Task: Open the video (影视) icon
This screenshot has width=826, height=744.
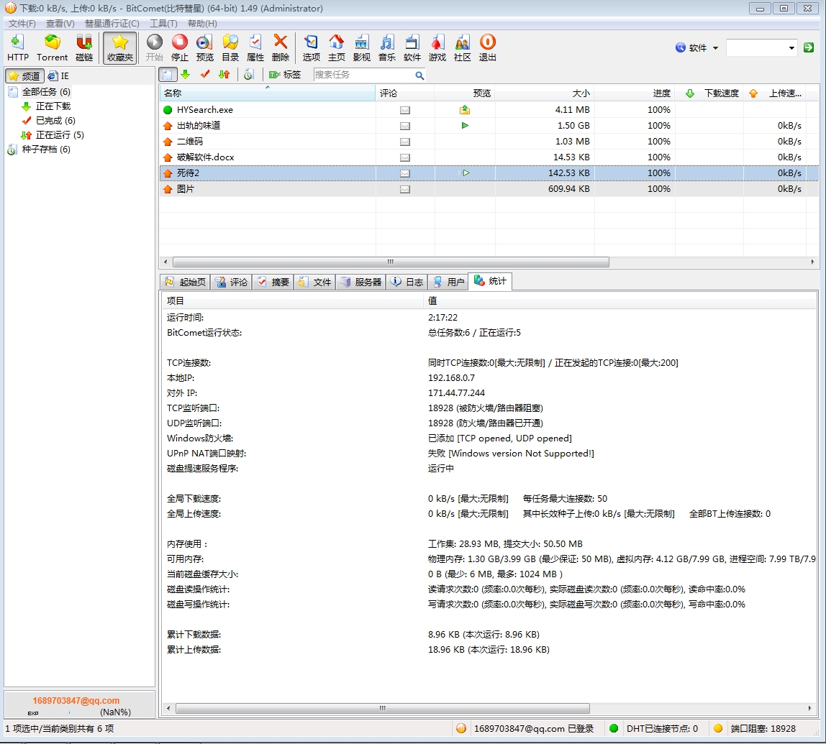Action: coord(361,48)
